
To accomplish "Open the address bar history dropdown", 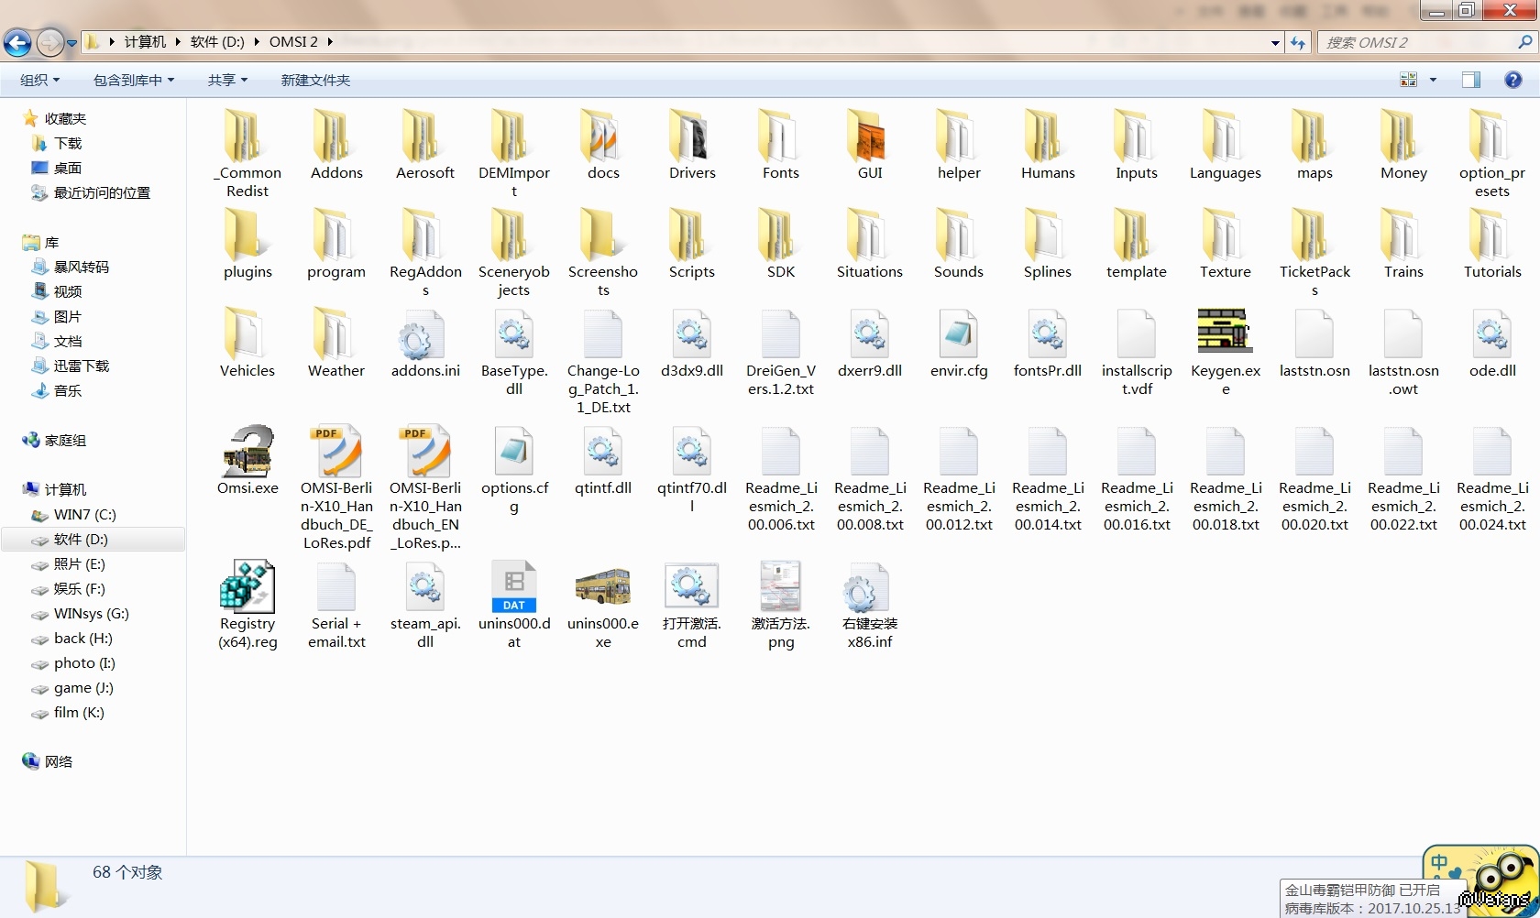I will (1275, 42).
